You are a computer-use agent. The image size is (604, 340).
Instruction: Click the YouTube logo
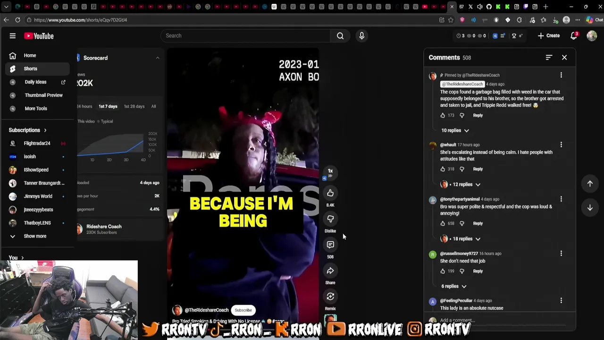(39, 36)
